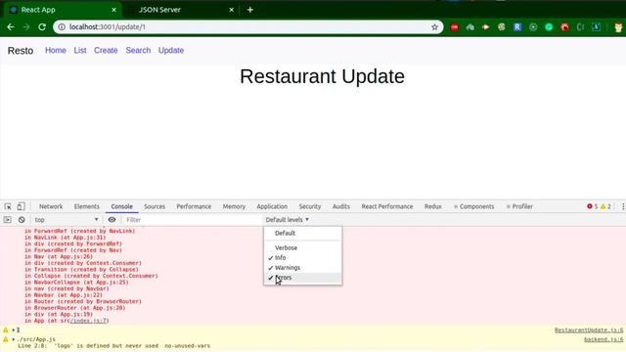Open the Create nav link
This screenshot has width=626, height=352.
point(106,50)
